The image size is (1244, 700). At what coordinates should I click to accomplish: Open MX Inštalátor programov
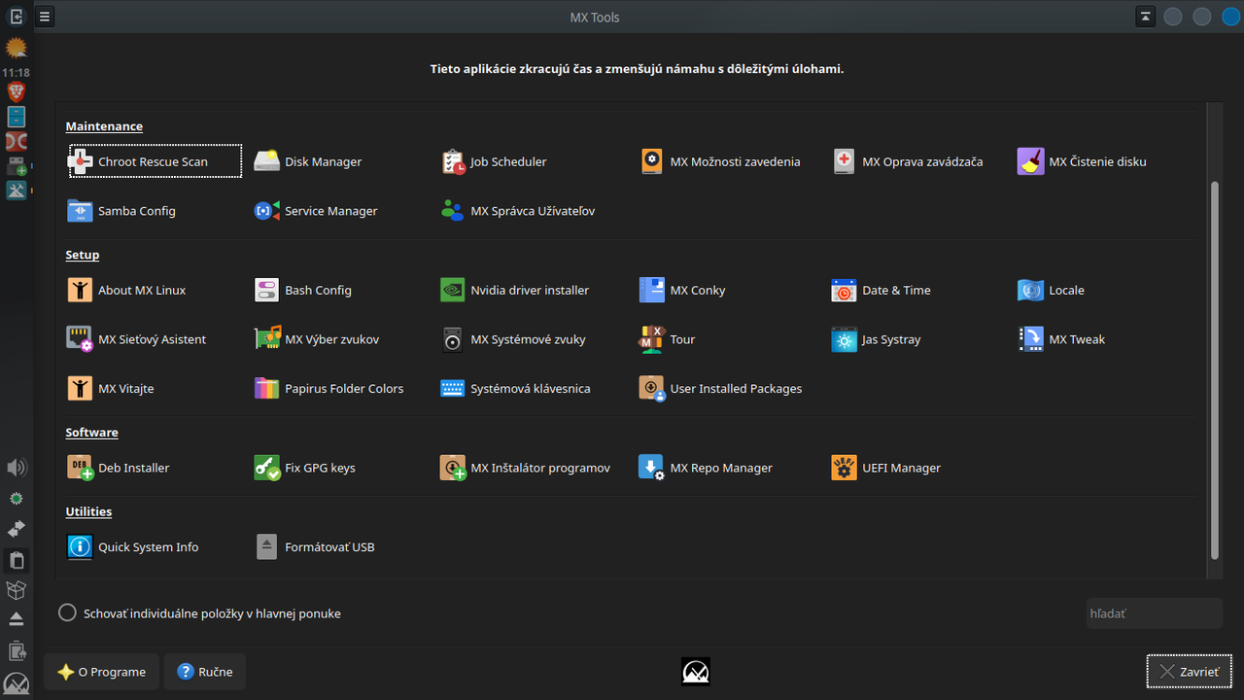point(526,468)
